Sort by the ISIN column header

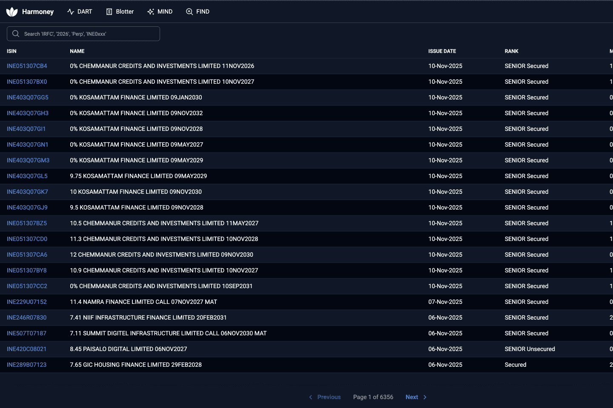click(x=11, y=51)
